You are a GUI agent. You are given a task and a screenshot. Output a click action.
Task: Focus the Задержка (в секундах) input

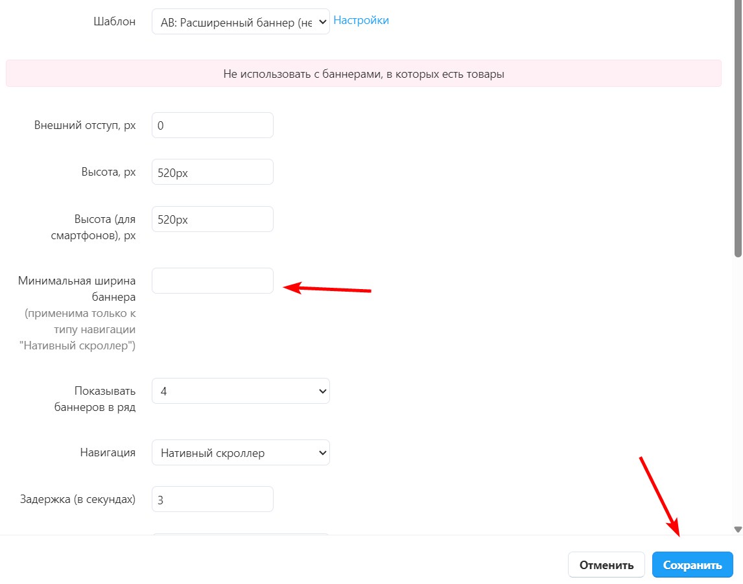(x=212, y=499)
